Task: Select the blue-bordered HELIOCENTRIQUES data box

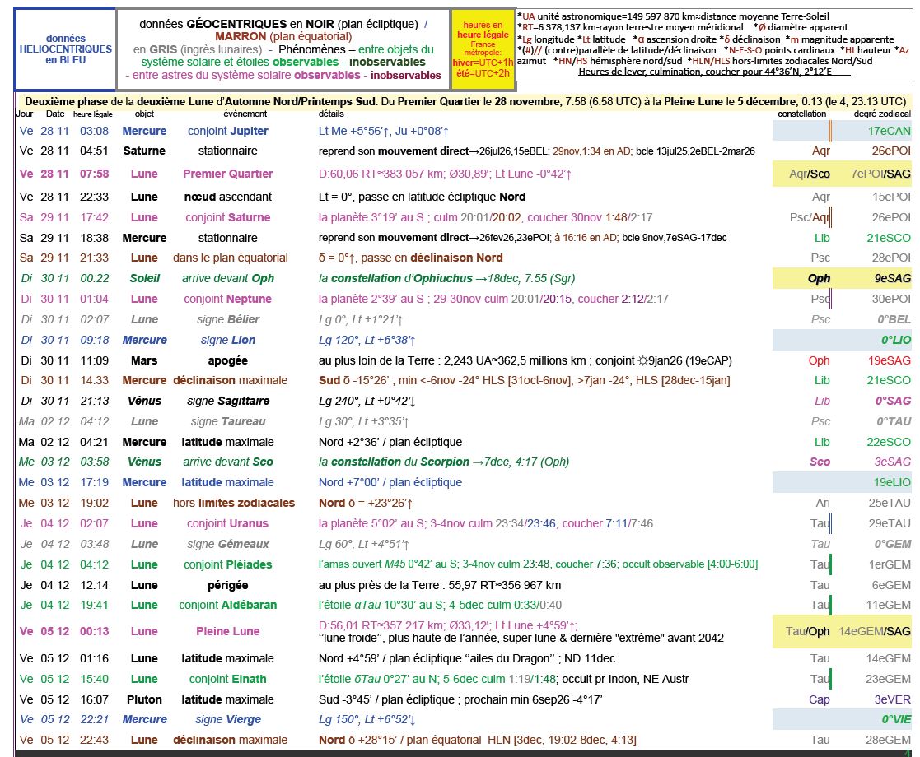Action: pos(65,49)
